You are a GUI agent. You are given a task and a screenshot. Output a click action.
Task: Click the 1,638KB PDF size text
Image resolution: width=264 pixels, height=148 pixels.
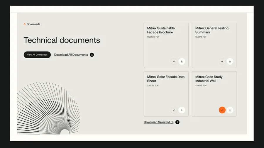coord(201,37)
